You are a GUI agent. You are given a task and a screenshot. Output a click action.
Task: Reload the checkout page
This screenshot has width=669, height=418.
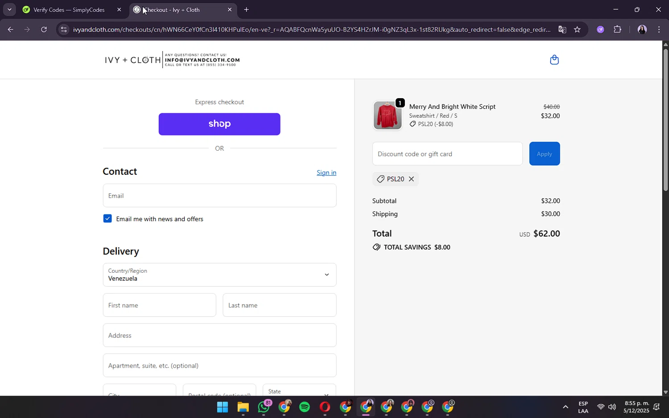coord(44,29)
